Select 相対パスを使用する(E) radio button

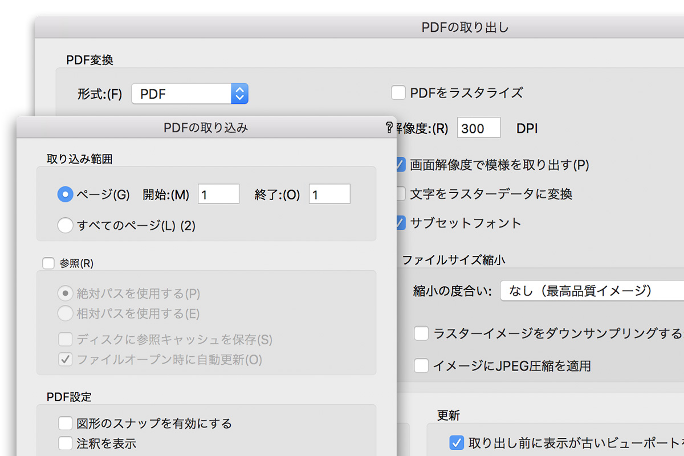pyautogui.click(x=66, y=313)
